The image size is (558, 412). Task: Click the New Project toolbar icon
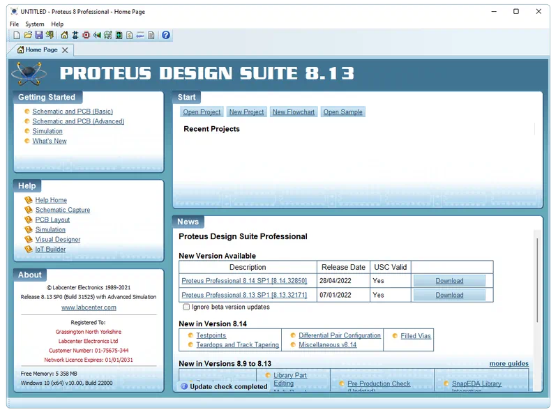click(16, 36)
